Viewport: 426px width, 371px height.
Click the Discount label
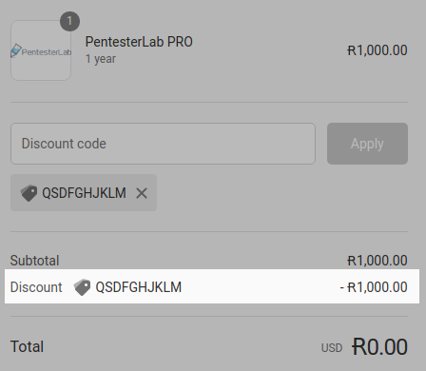pos(36,287)
